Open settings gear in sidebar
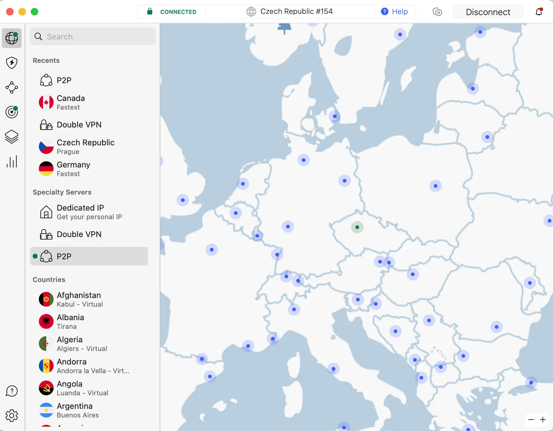This screenshot has height=431, width=553. pos(12,416)
